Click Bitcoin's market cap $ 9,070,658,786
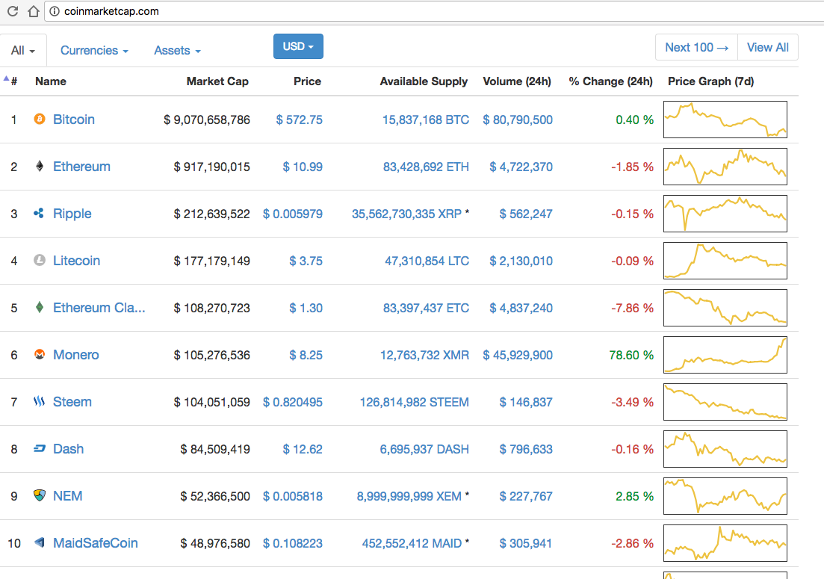824x579 pixels. coord(206,120)
